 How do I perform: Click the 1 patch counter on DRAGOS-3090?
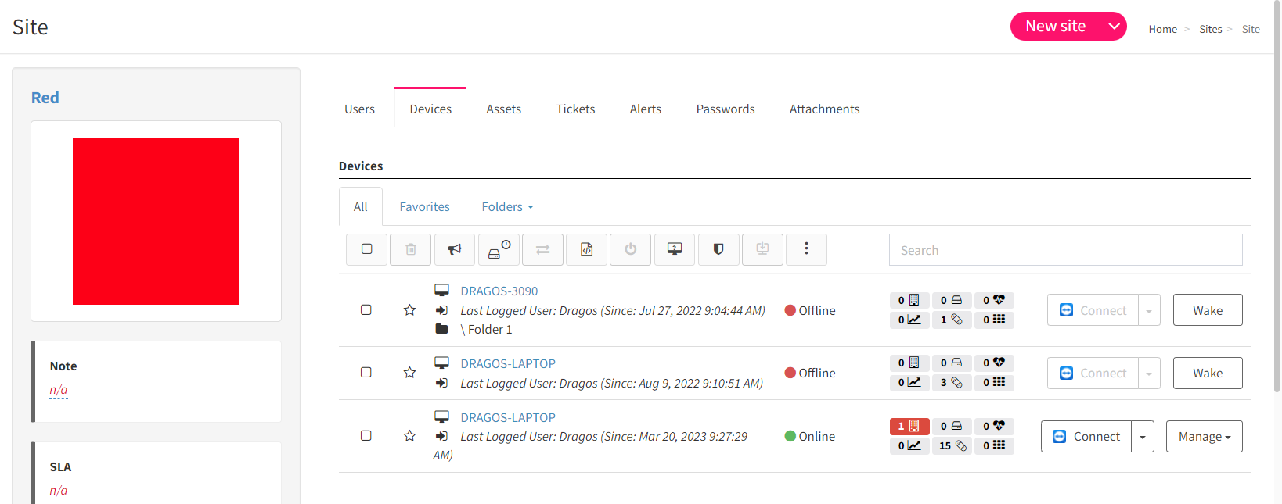point(952,320)
